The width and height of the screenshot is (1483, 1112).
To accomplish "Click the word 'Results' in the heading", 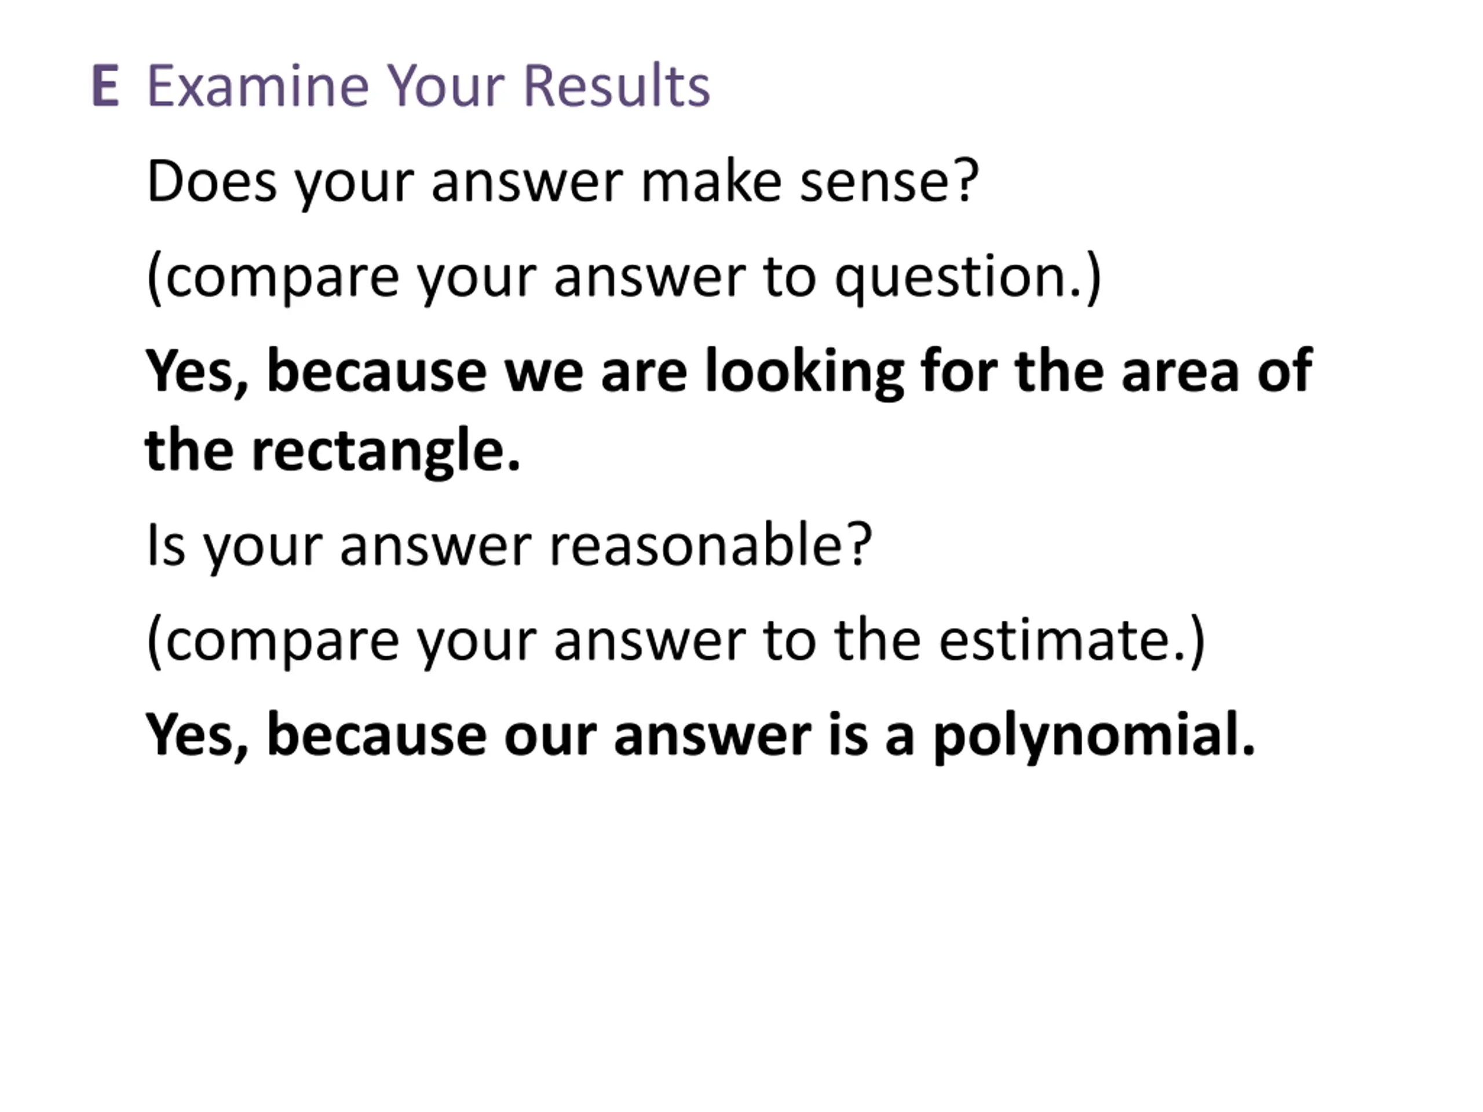I will (x=616, y=86).
